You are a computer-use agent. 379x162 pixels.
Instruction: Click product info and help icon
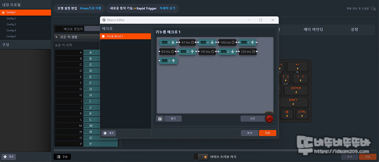374,8
